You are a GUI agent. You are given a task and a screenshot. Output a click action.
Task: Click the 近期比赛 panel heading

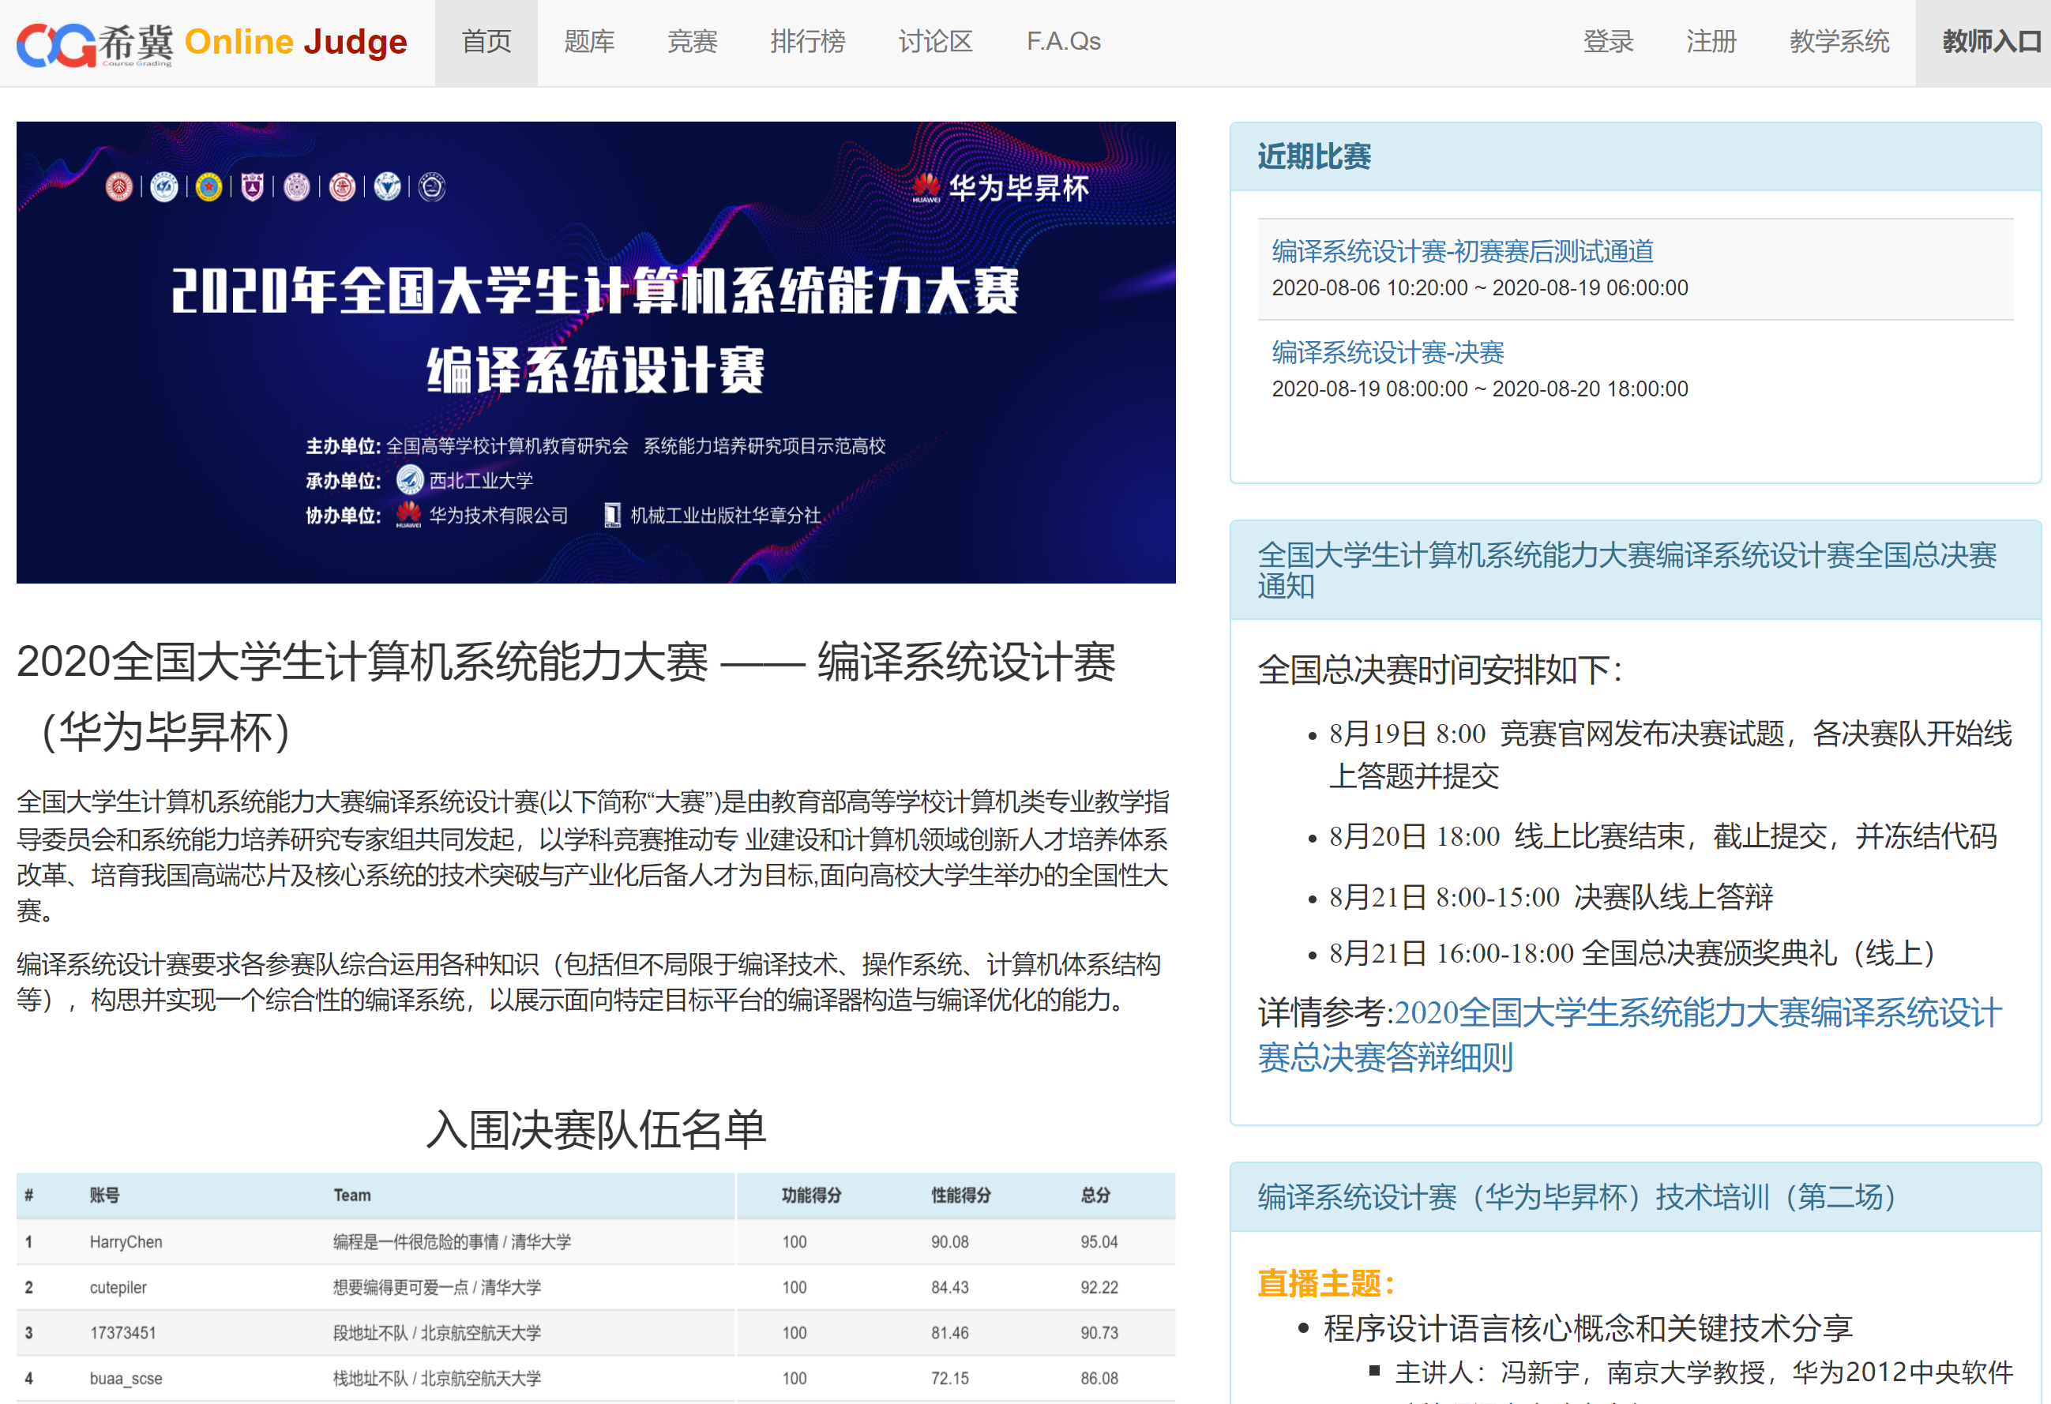click(1314, 157)
